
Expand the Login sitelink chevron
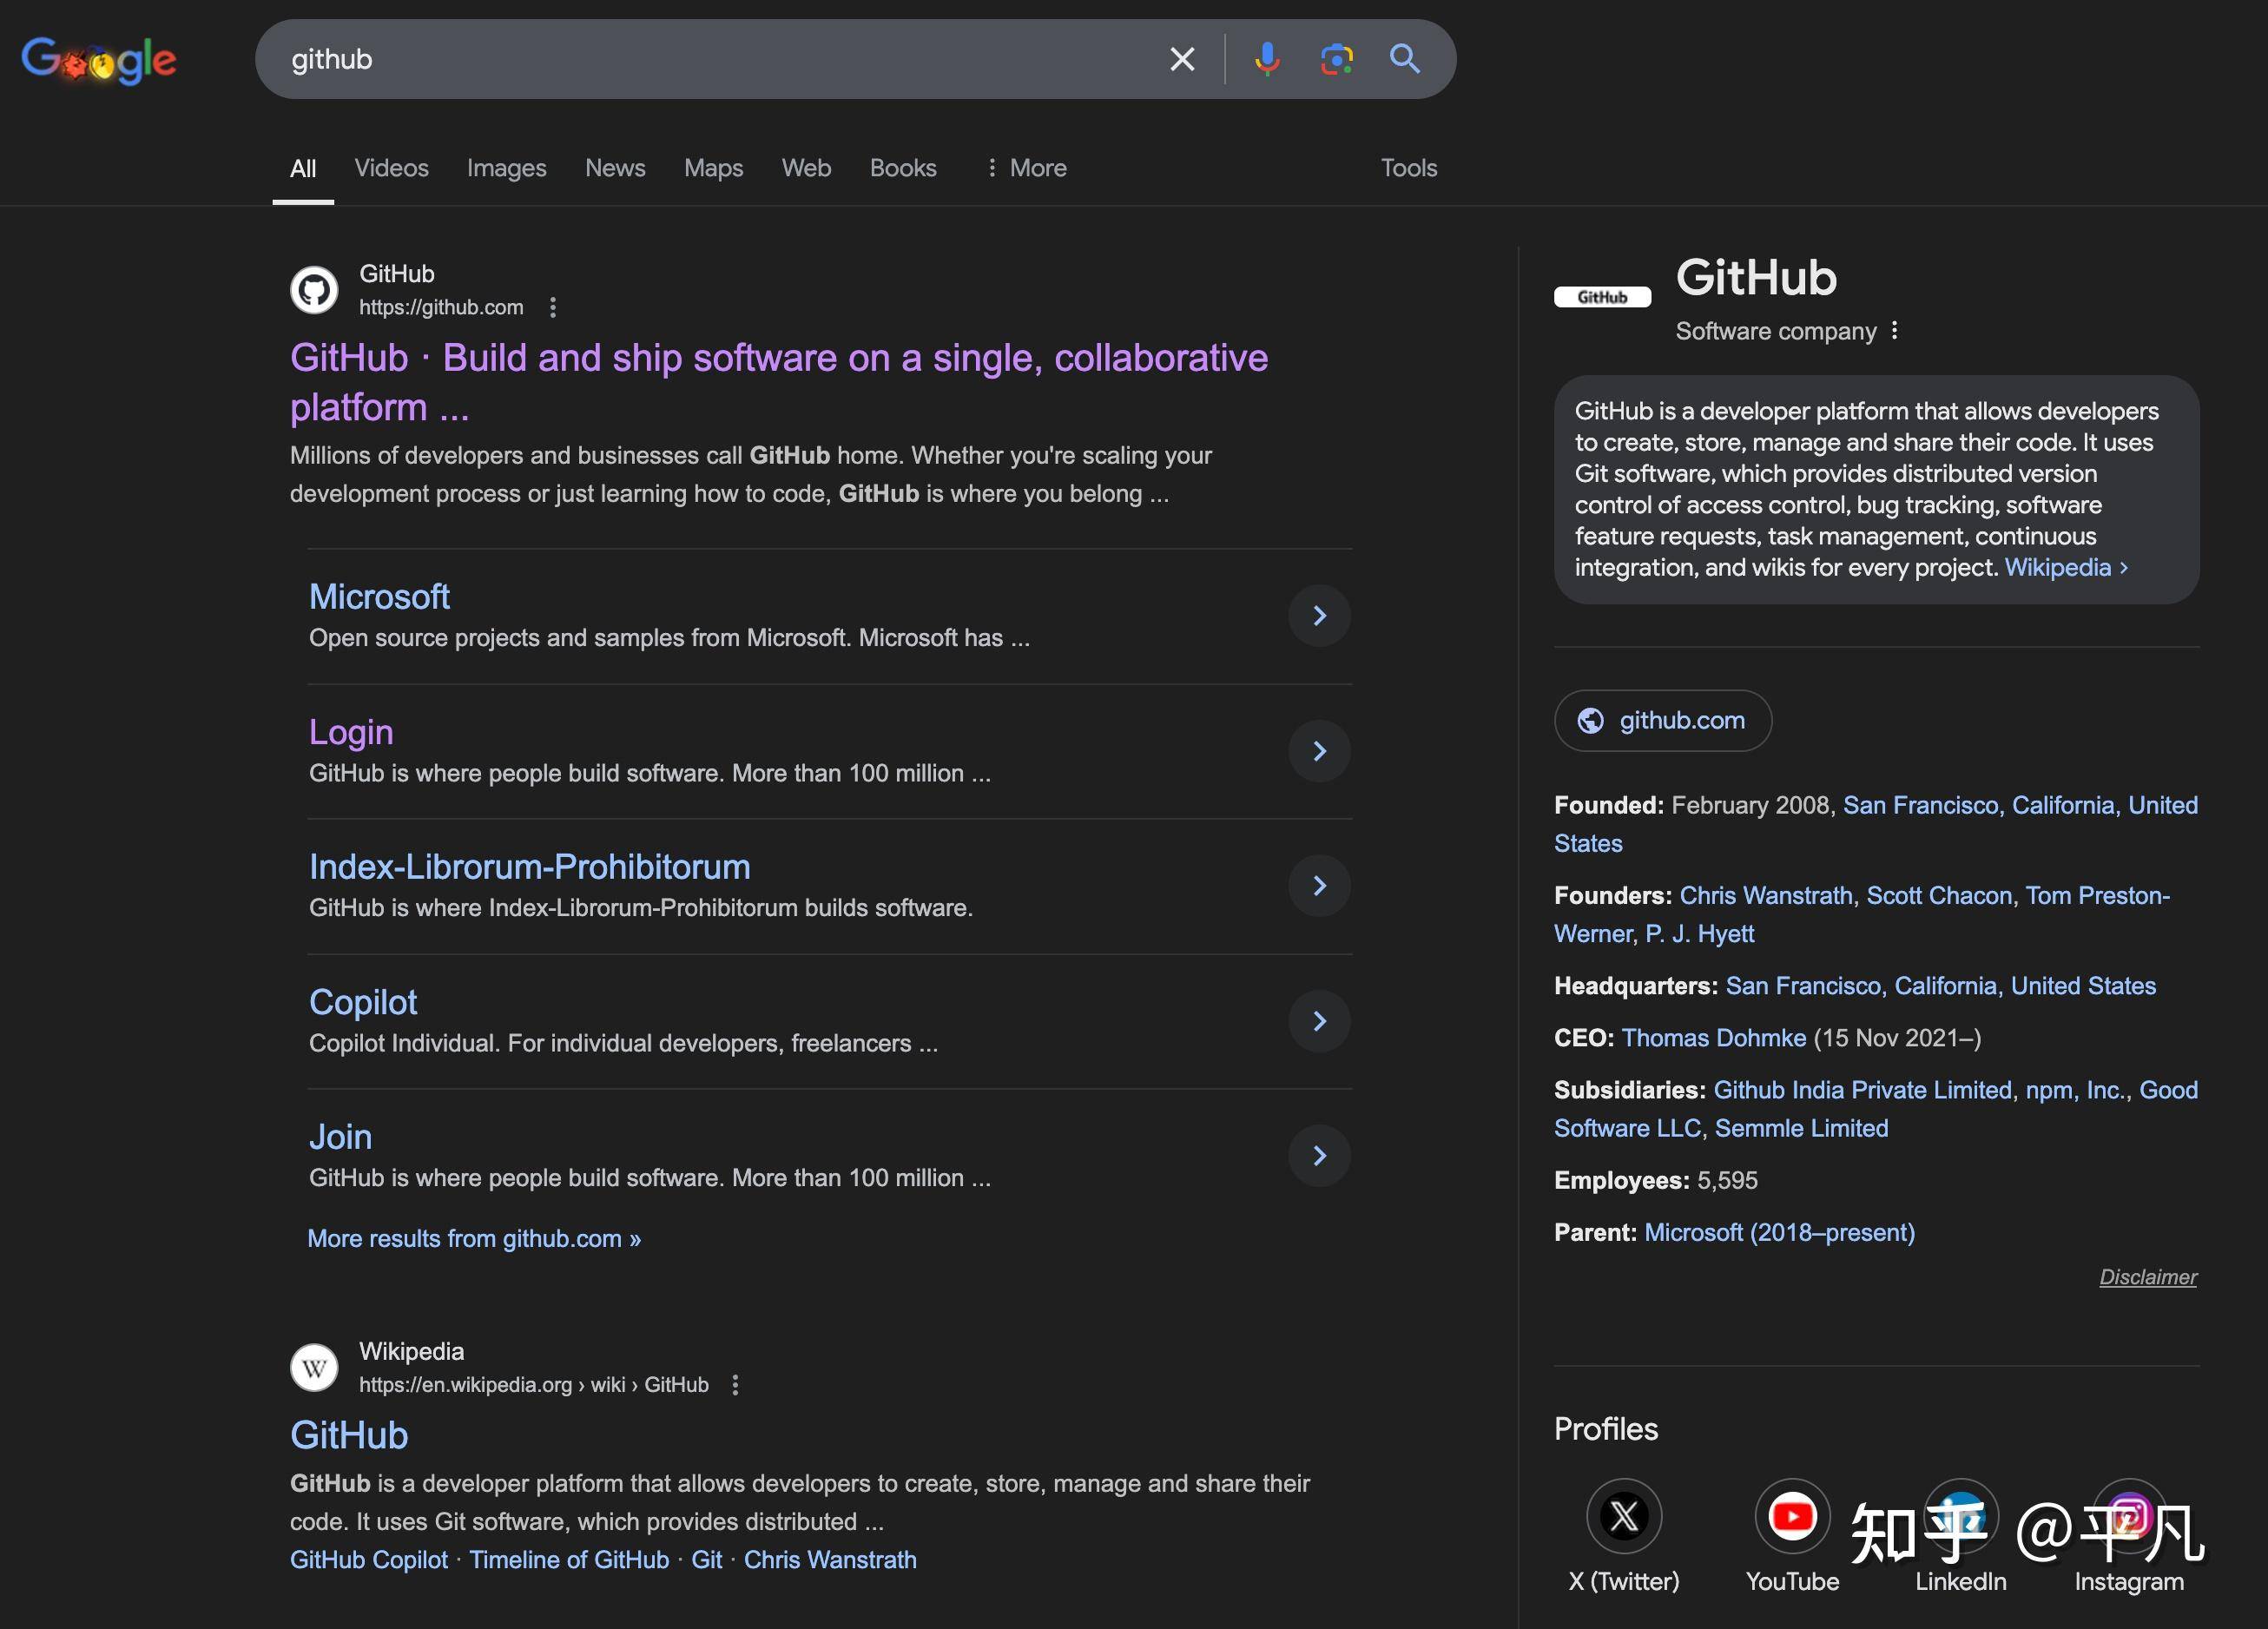(x=1319, y=751)
